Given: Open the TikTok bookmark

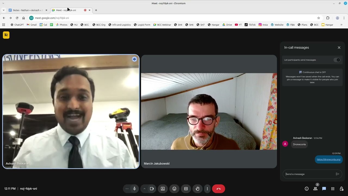Looking at the screenshot, I should pyautogui.click(x=250, y=25).
